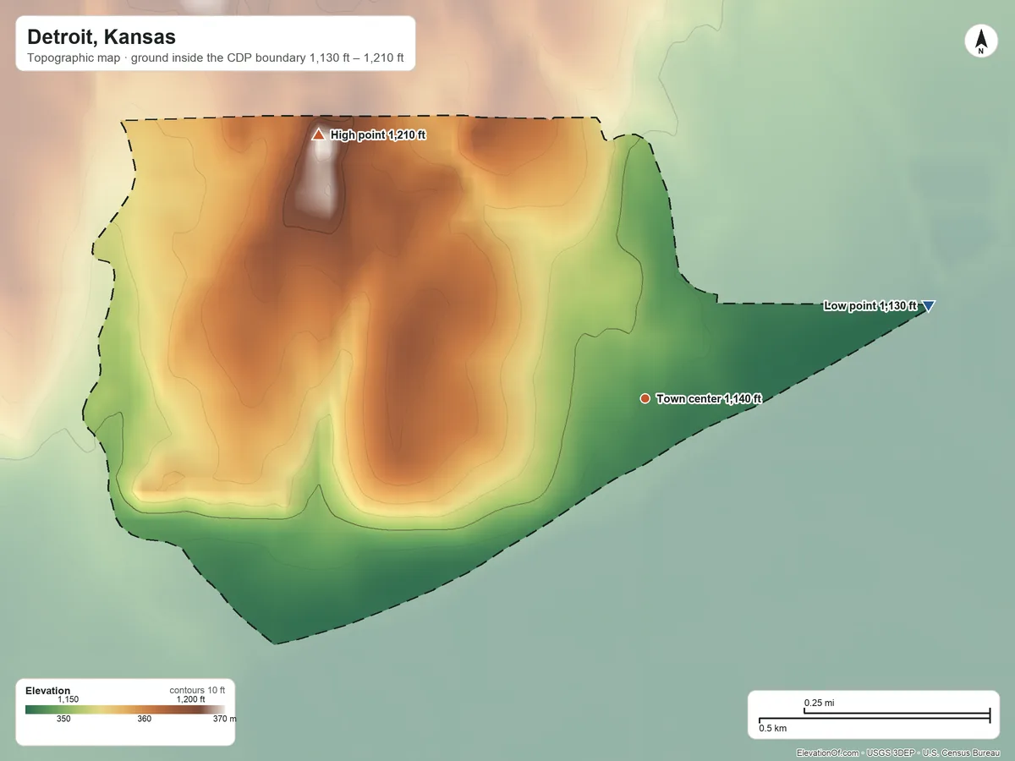
Task: Select the topographic map subtitle text
Action: coord(216,60)
